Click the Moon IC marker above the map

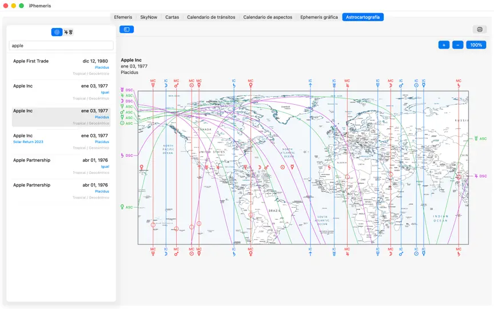(x=166, y=83)
